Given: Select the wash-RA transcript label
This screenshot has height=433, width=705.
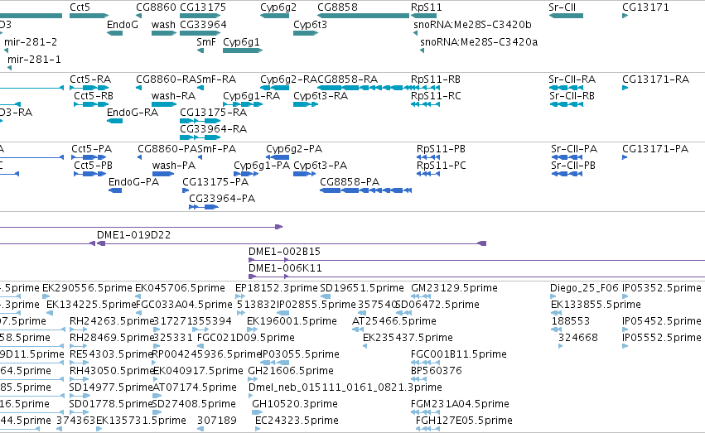Looking at the screenshot, I should (173, 96).
